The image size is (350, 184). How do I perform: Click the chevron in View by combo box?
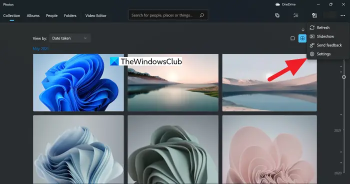85,38
